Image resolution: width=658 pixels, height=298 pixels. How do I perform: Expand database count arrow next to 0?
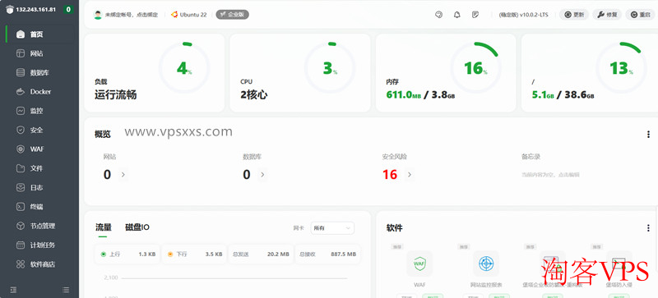click(262, 175)
